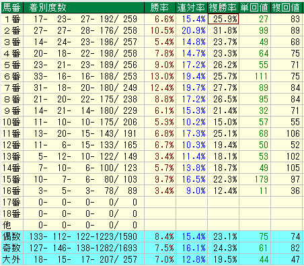Select the 17番 row label
The image size is (304, 266).
tap(12, 202)
